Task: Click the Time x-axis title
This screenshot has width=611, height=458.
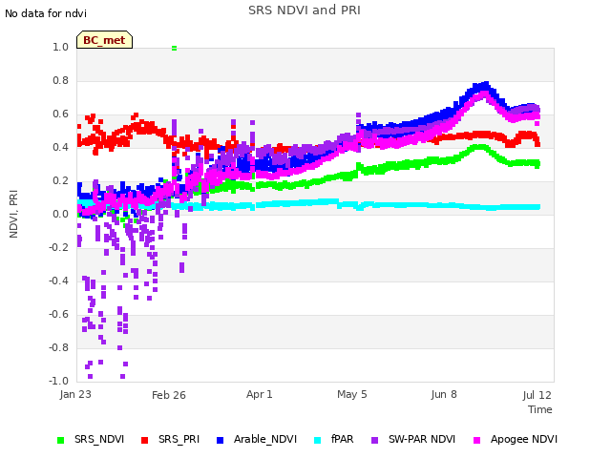Action: click(x=540, y=409)
